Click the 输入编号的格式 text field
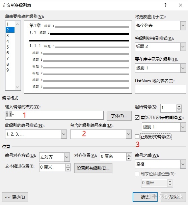 click(54, 115)
